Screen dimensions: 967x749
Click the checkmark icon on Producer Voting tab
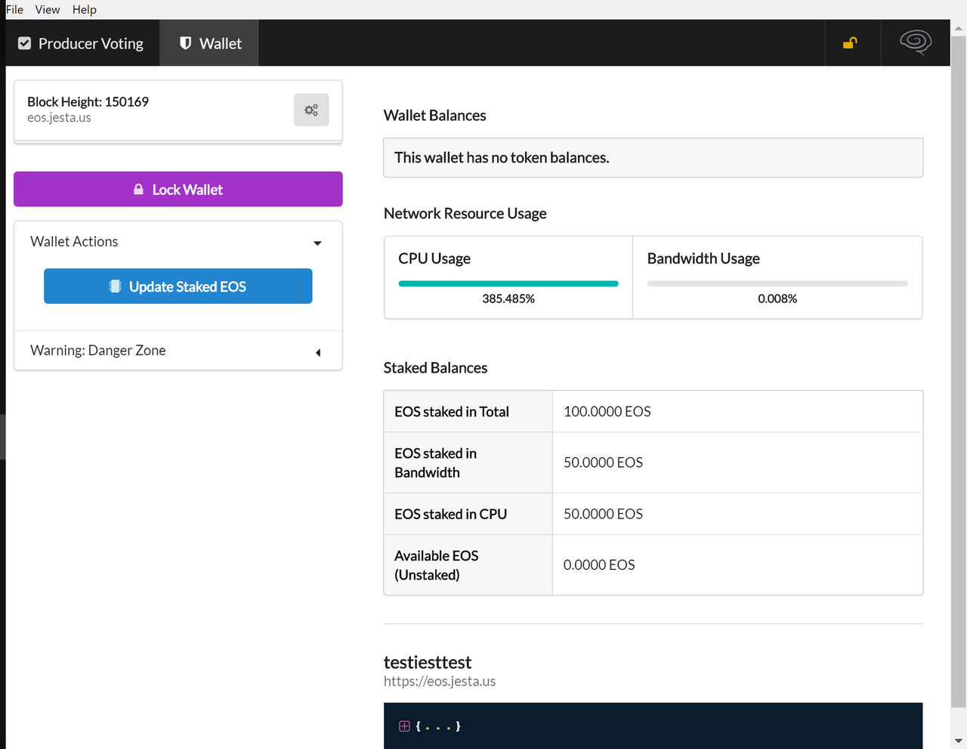coord(25,44)
